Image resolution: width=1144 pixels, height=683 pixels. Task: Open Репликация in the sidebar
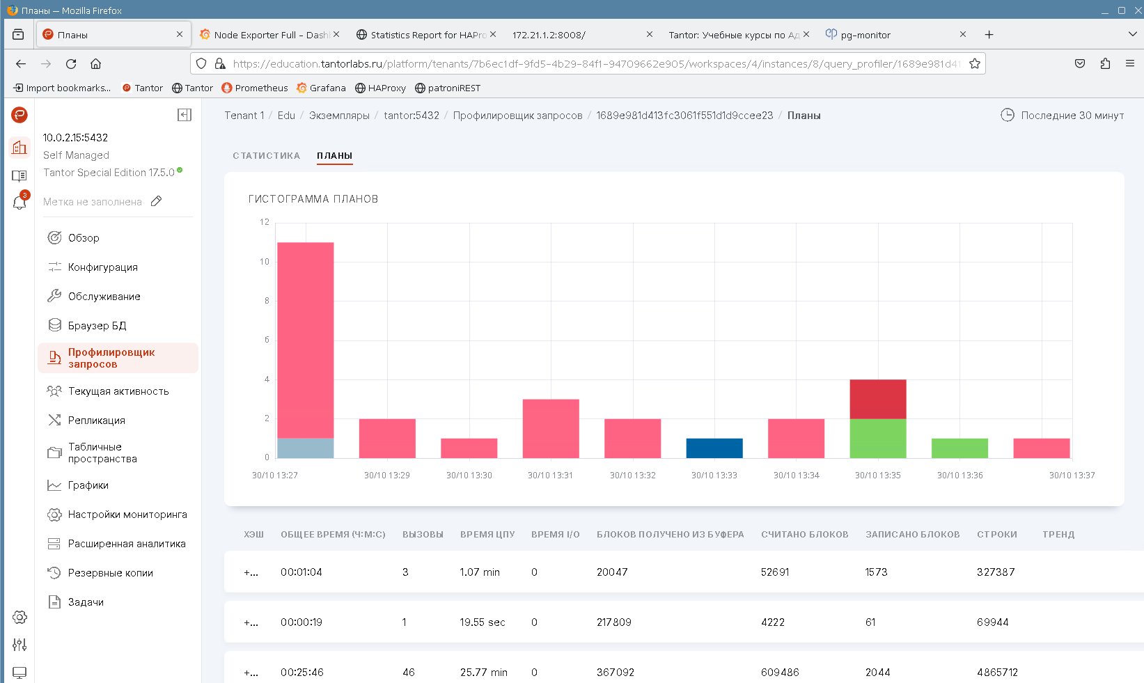pos(96,421)
